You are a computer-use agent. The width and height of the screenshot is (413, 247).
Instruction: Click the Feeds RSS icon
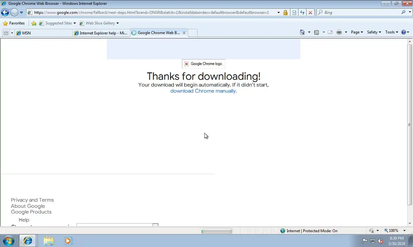pyautogui.click(x=317, y=32)
